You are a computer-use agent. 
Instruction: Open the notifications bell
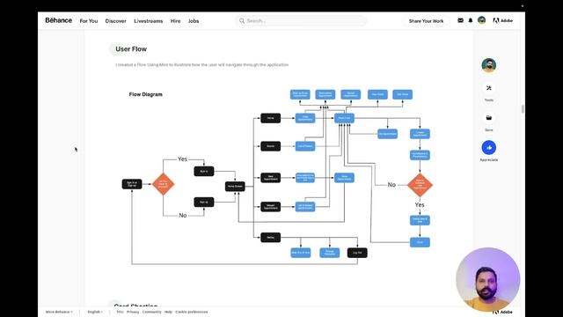click(471, 20)
